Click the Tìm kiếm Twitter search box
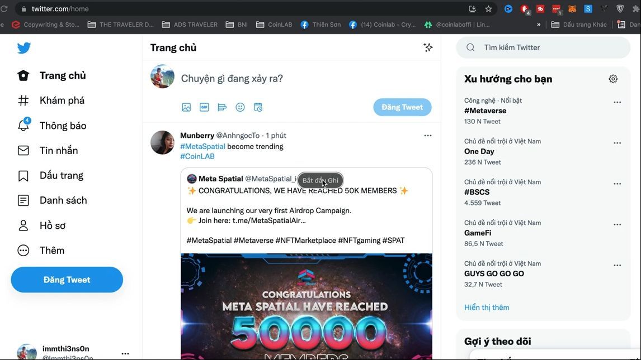The width and height of the screenshot is (641, 360). click(x=543, y=47)
